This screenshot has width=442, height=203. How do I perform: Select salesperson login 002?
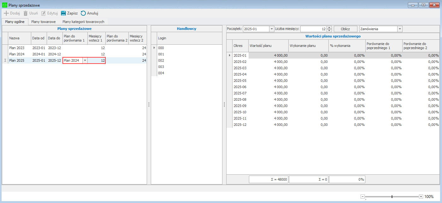click(x=161, y=60)
